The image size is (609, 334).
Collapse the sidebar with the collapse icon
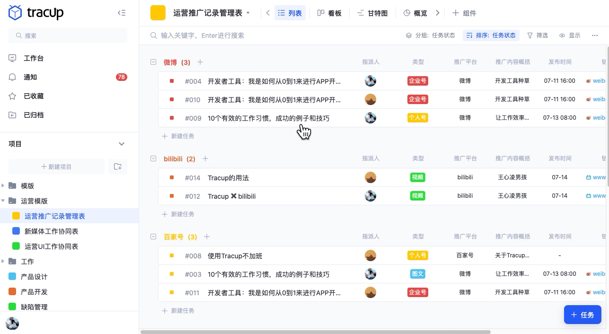[x=122, y=13]
